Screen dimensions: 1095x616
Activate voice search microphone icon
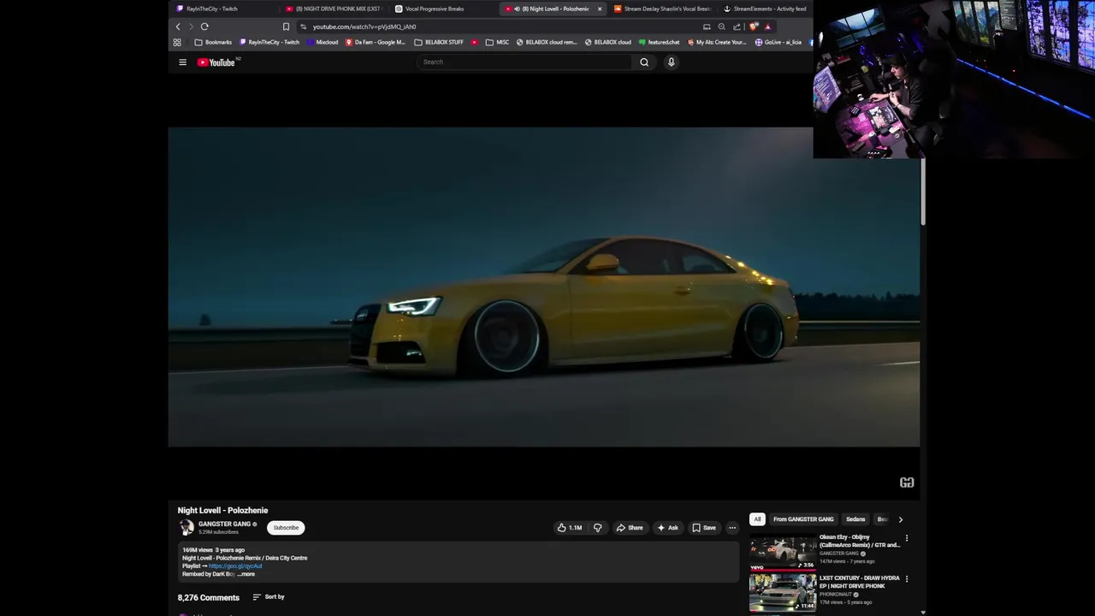(672, 62)
